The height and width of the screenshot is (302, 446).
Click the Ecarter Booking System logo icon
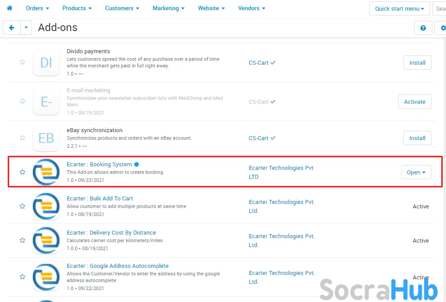[x=46, y=172]
